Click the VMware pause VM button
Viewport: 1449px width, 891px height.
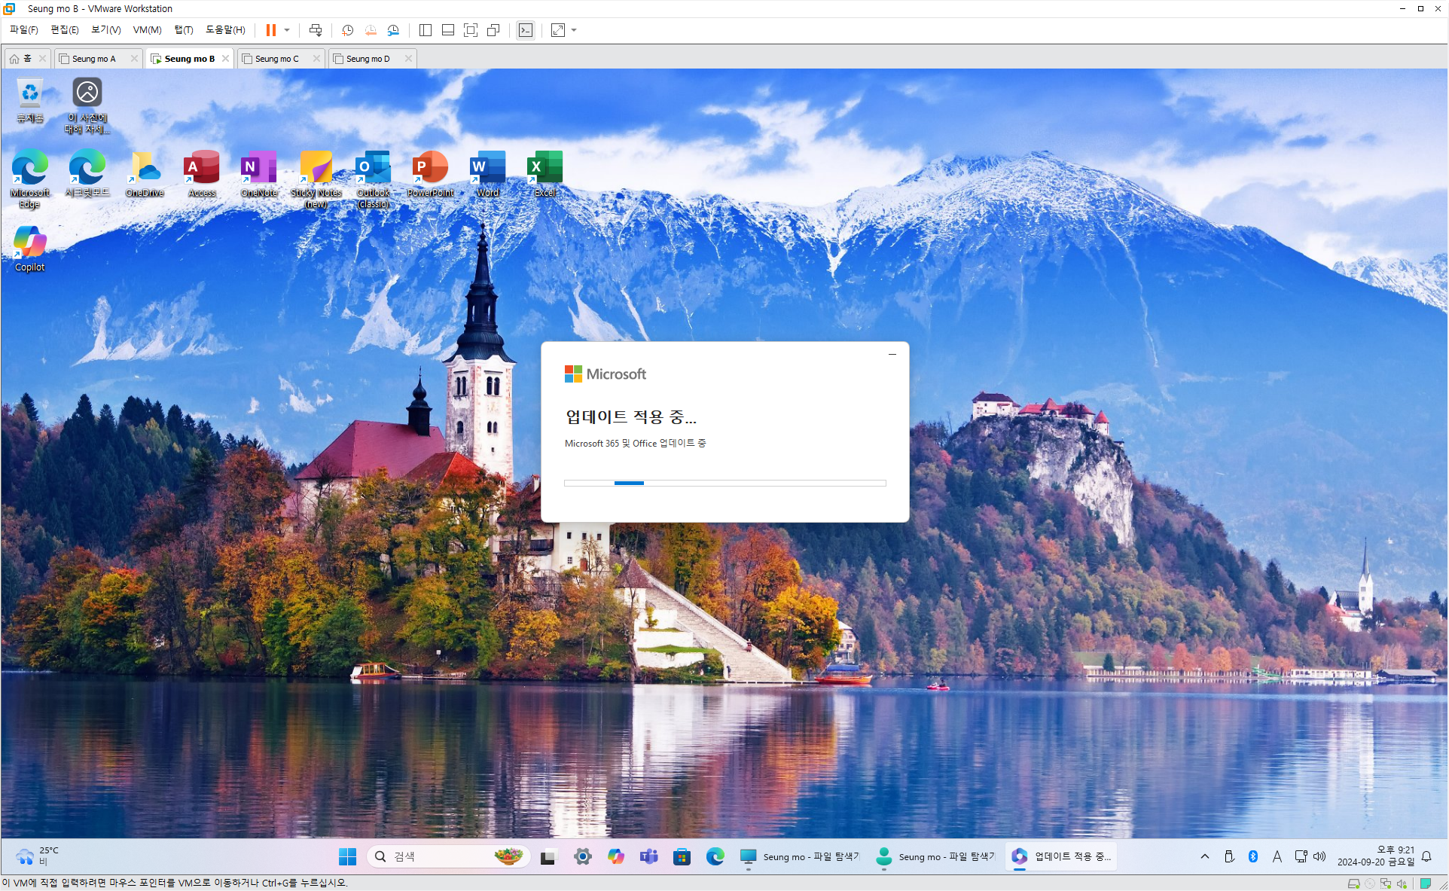coord(270,30)
